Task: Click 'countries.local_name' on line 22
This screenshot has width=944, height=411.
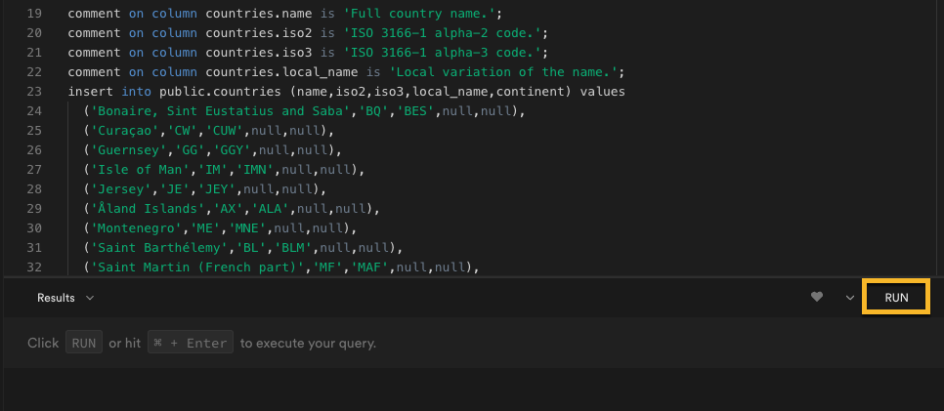Action: click(281, 71)
